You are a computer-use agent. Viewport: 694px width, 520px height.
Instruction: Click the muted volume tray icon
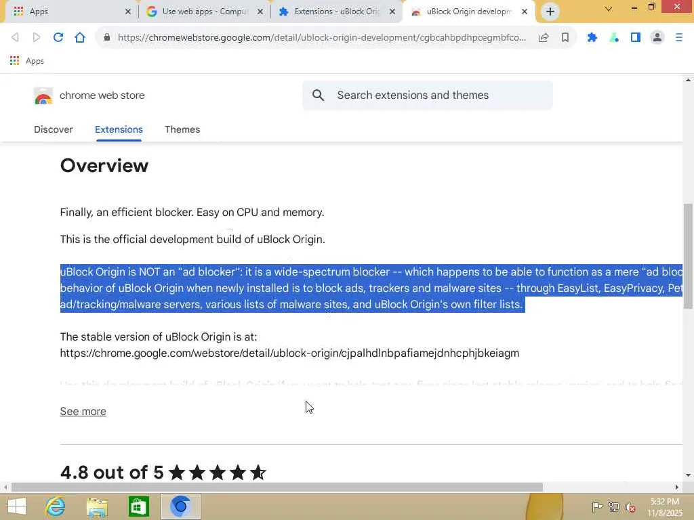point(630,507)
